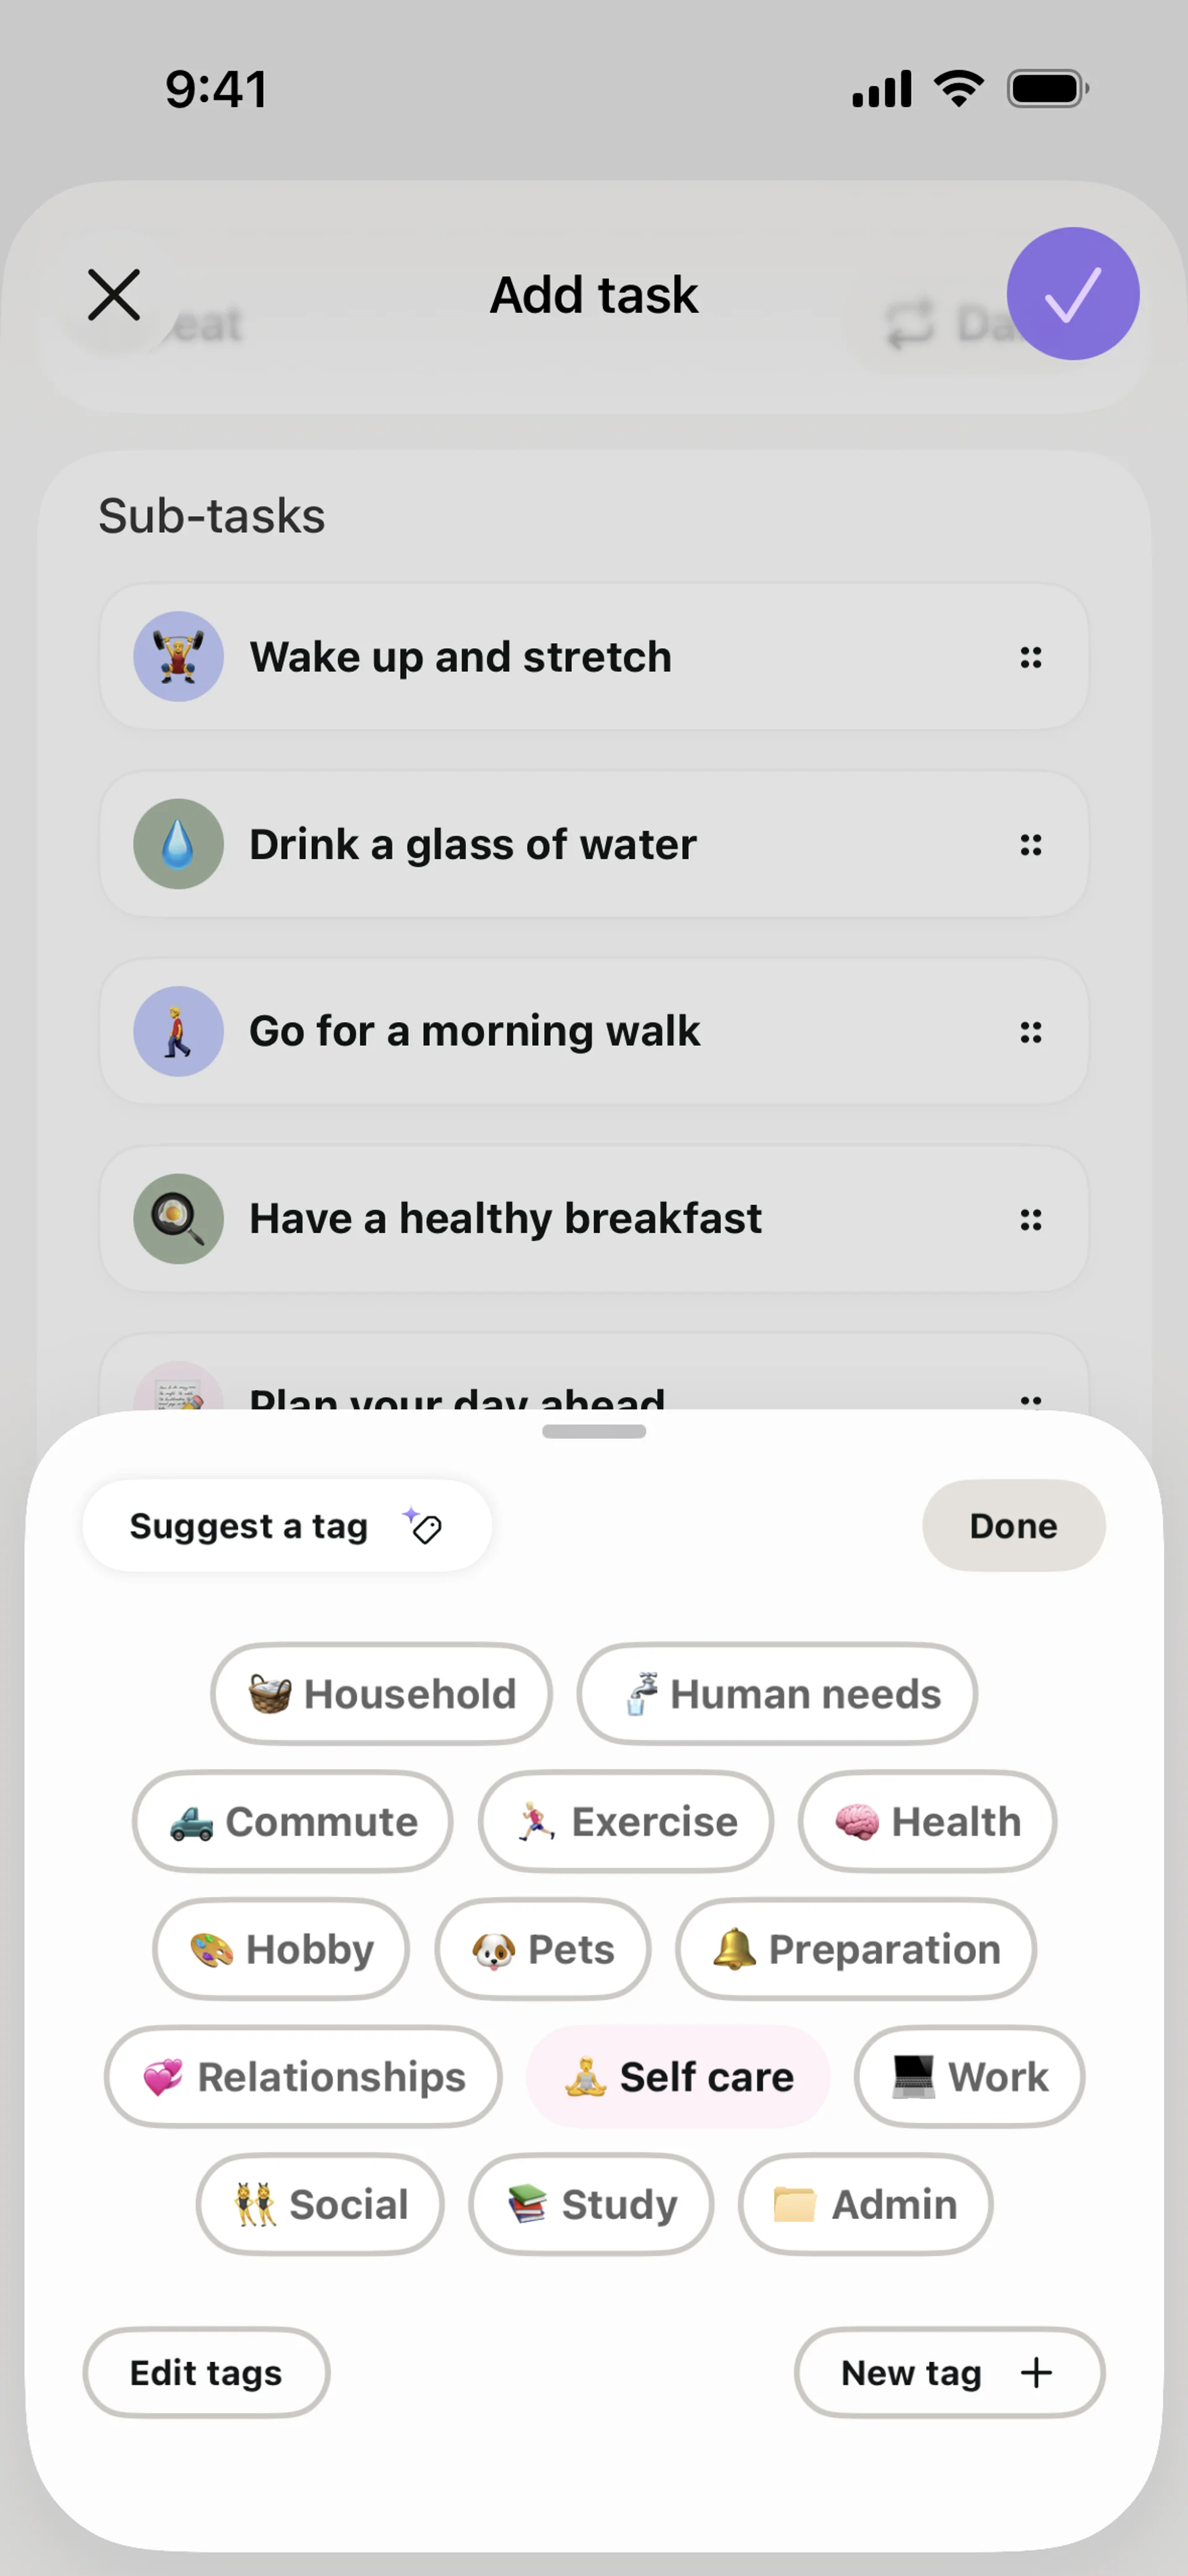Tap the bottom sheet grabber handle
Viewport: 1188px width, 2576px height.
594,1431
